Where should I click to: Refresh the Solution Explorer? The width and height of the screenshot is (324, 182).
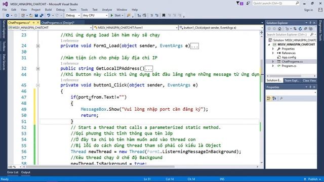[x=300, y=29]
